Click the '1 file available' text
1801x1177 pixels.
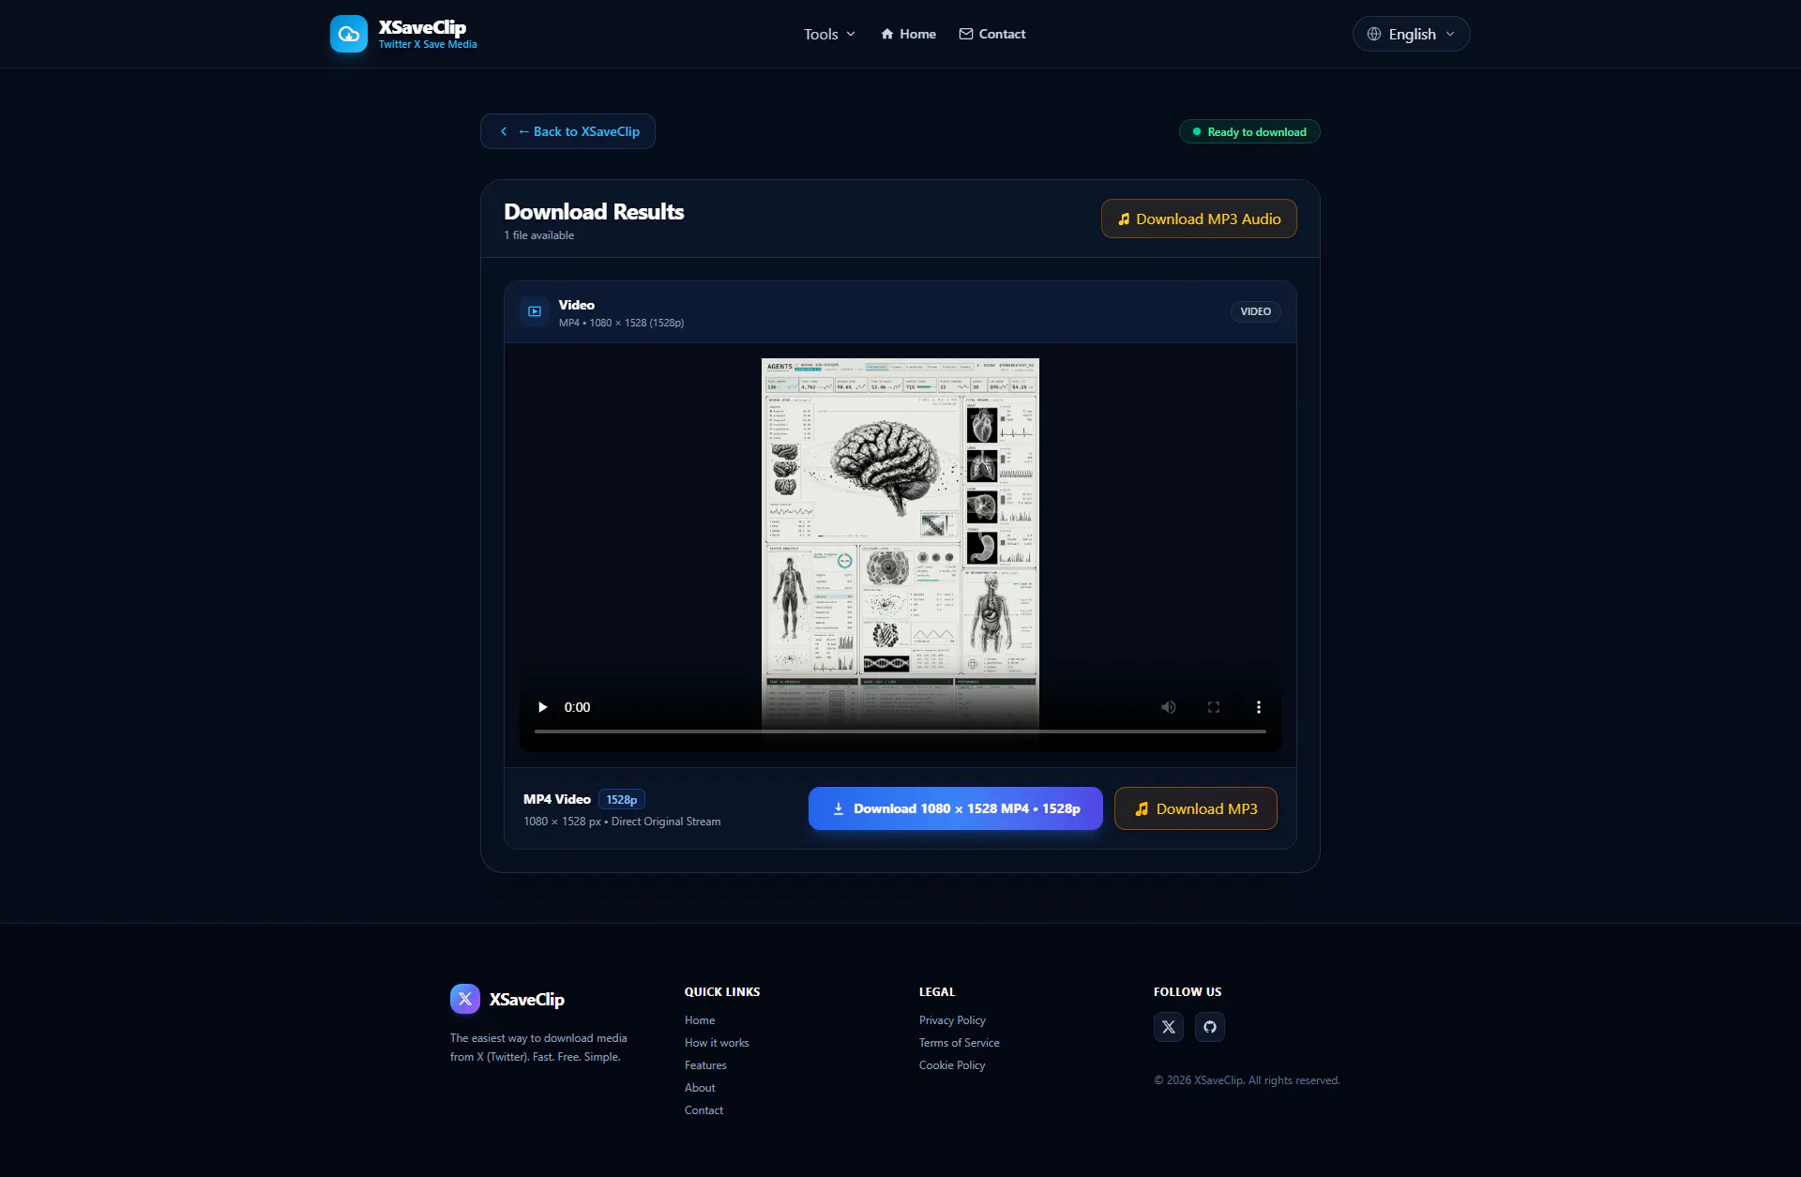pyautogui.click(x=538, y=235)
